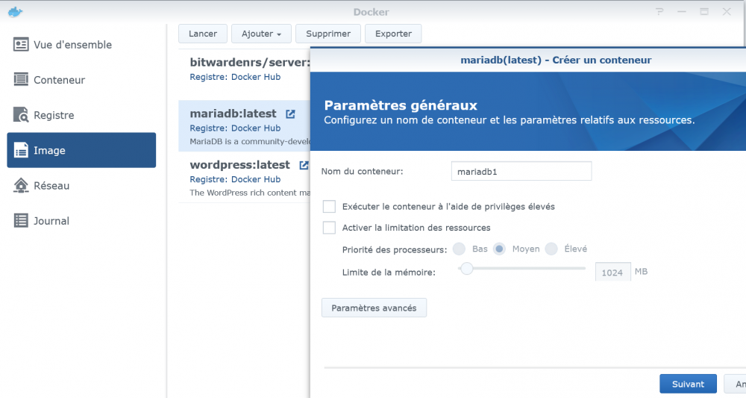
Task: Open the Registre section
Action: (81, 115)
